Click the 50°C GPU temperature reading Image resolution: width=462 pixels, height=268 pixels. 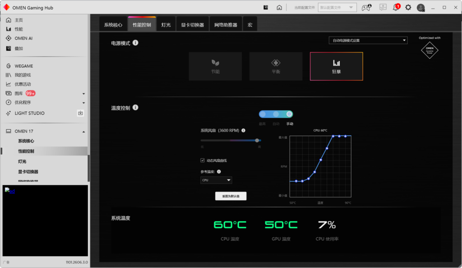[281, 225]
